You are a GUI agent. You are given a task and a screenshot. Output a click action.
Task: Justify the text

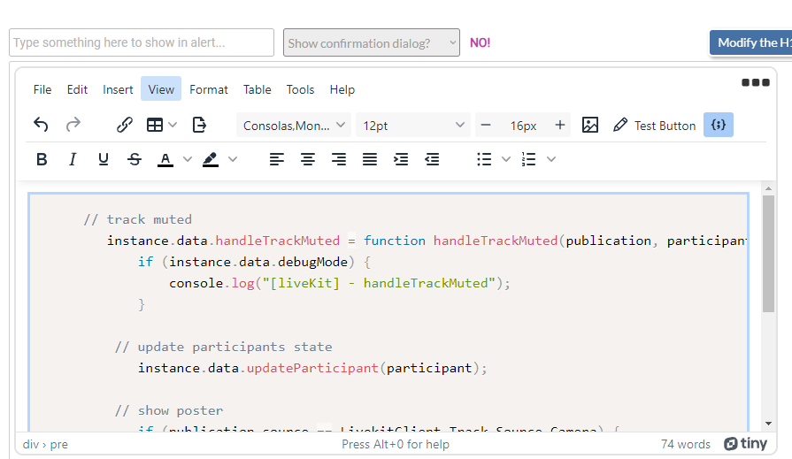370,159
